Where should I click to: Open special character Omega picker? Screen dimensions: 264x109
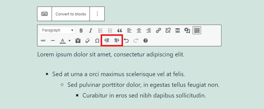click(x=97, y=41)
